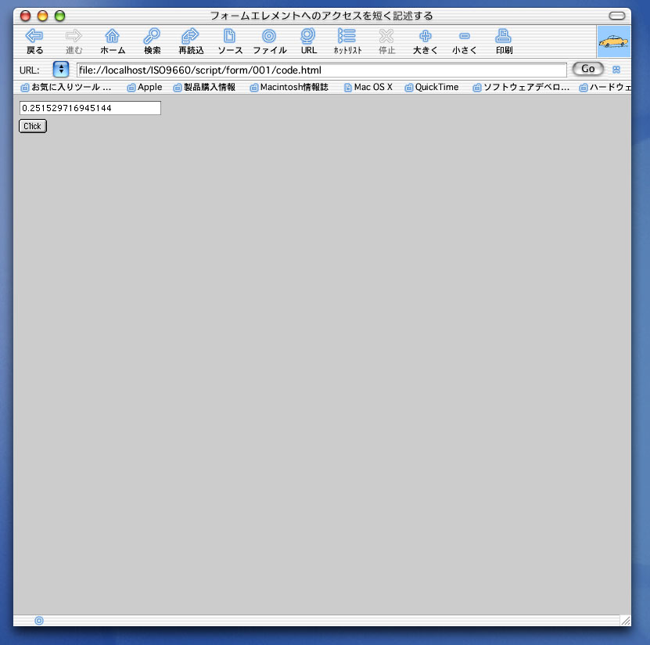The image size is (650, 645).
Task: Click the yellow minimize window button
Action: [x=43, y=16]
